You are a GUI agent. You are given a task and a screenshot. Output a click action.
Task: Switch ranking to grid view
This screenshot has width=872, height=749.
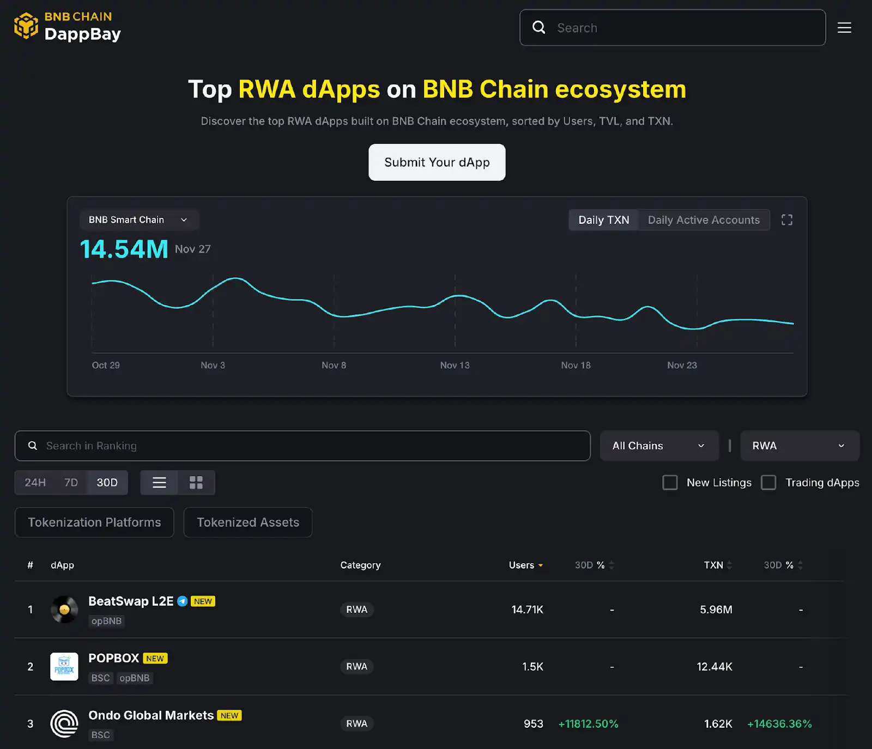point(196,482)
